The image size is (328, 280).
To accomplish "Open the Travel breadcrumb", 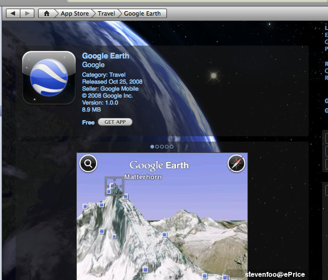I will [x=106, y=13].
